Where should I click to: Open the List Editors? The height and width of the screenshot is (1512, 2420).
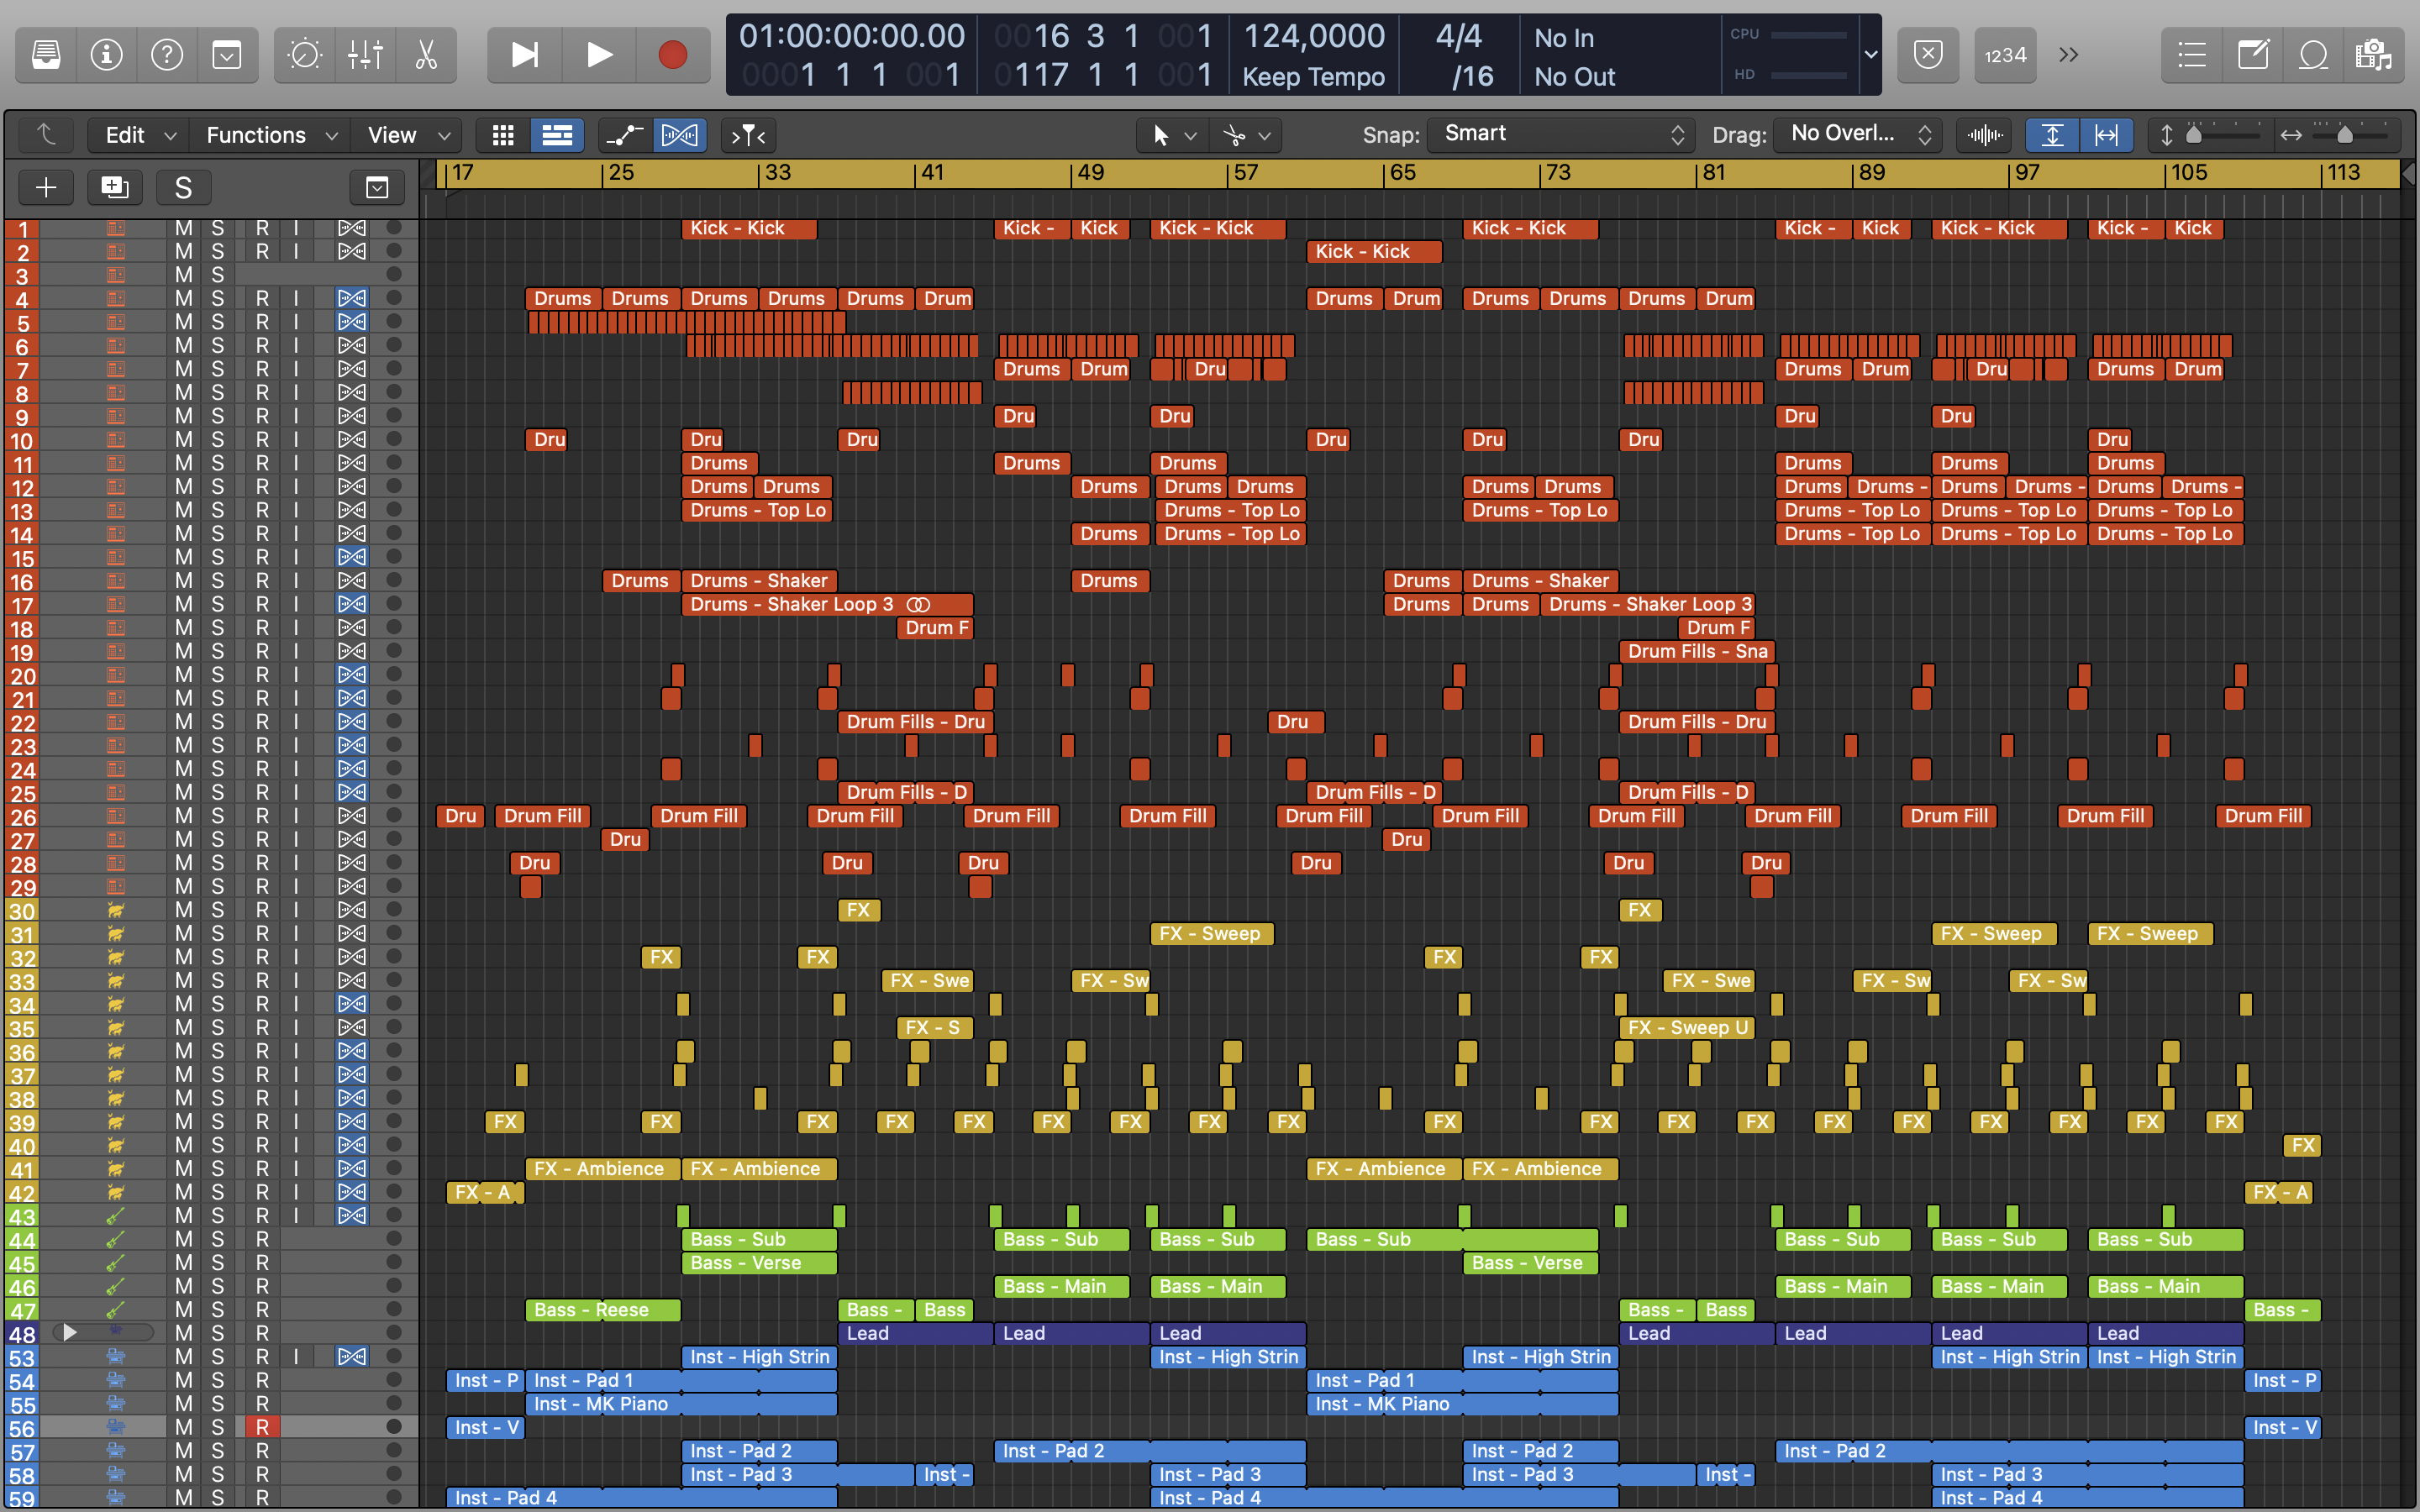[2192, 55]
